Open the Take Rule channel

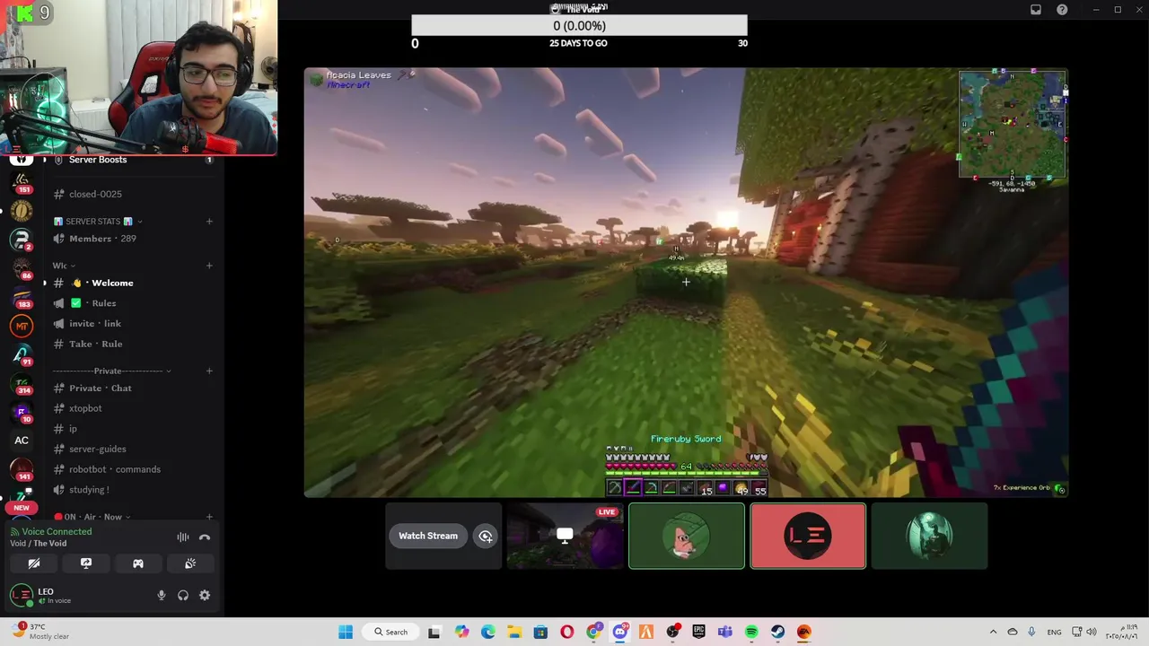point(95,344)
